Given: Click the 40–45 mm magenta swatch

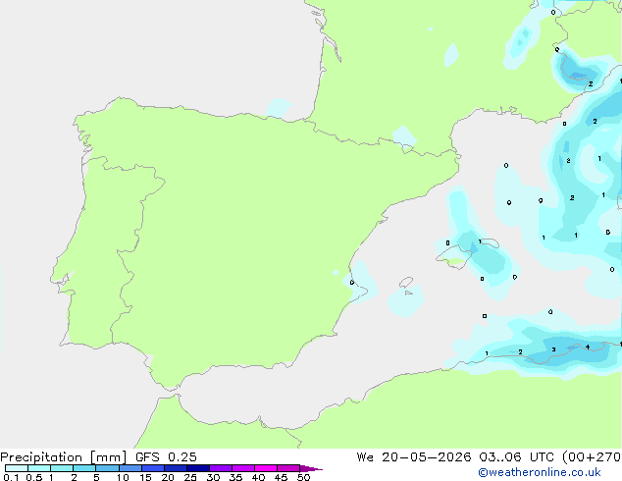Looking at the screenshot, I should click(266, 468).
